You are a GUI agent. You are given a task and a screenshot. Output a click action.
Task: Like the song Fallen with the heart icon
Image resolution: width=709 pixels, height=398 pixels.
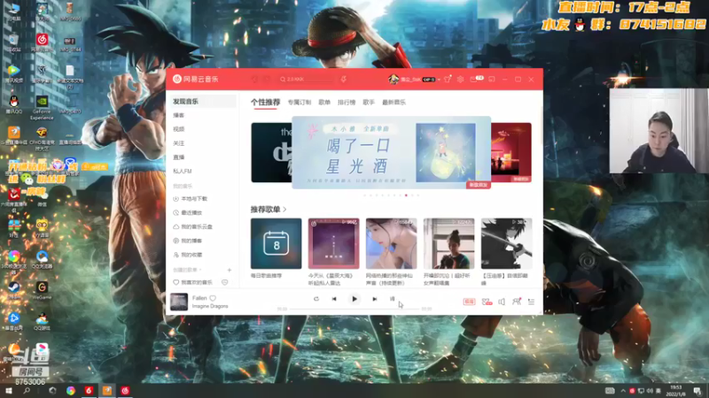213,298
